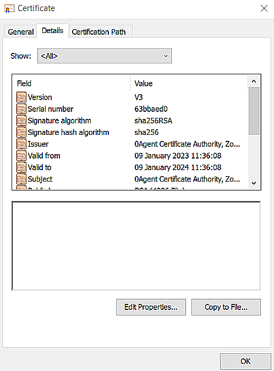
Task: Click the Edit Properties button
Action: [151, 307]
